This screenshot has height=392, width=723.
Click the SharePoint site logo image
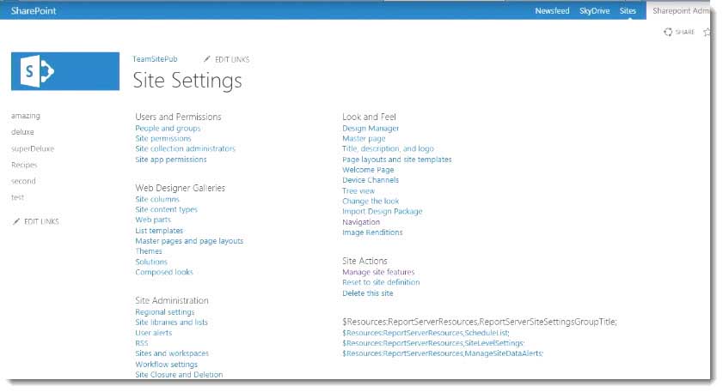pyautogui.click(x=65, y=71)
